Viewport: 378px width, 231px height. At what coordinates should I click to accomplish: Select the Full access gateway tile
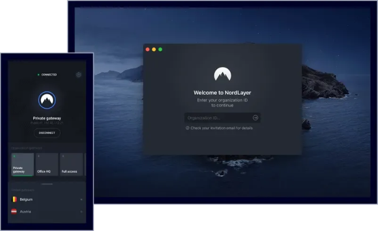[71, 165]
